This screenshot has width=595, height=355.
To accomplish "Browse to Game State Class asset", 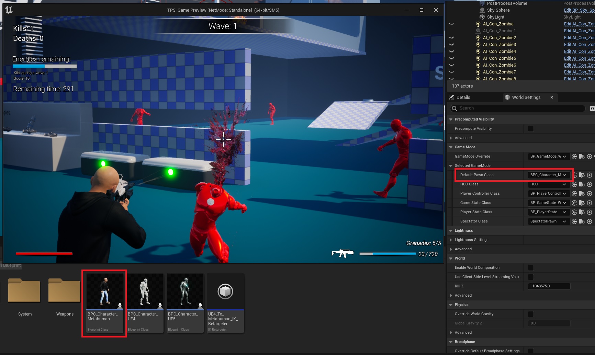I will (582, 203).
